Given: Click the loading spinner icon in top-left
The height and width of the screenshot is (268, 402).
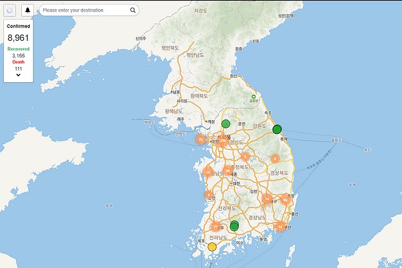Looking at the screenshot, I should pos(9,10).
